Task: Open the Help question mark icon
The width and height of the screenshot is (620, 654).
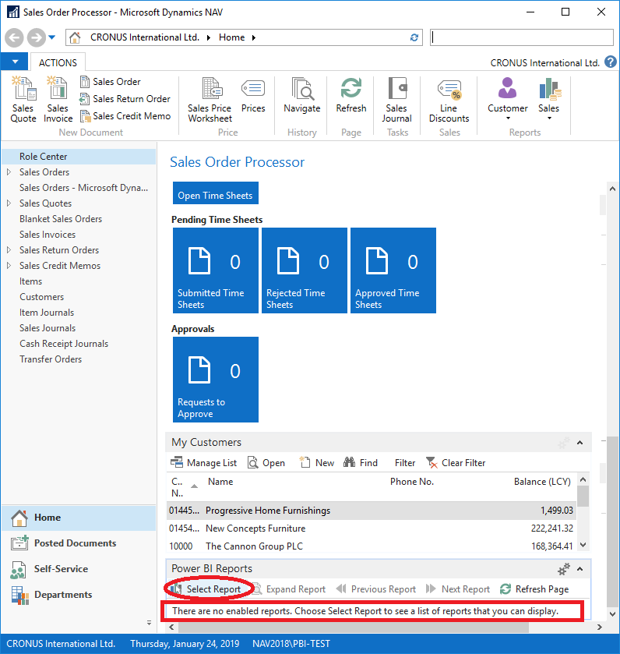Action: pos(611,62)
